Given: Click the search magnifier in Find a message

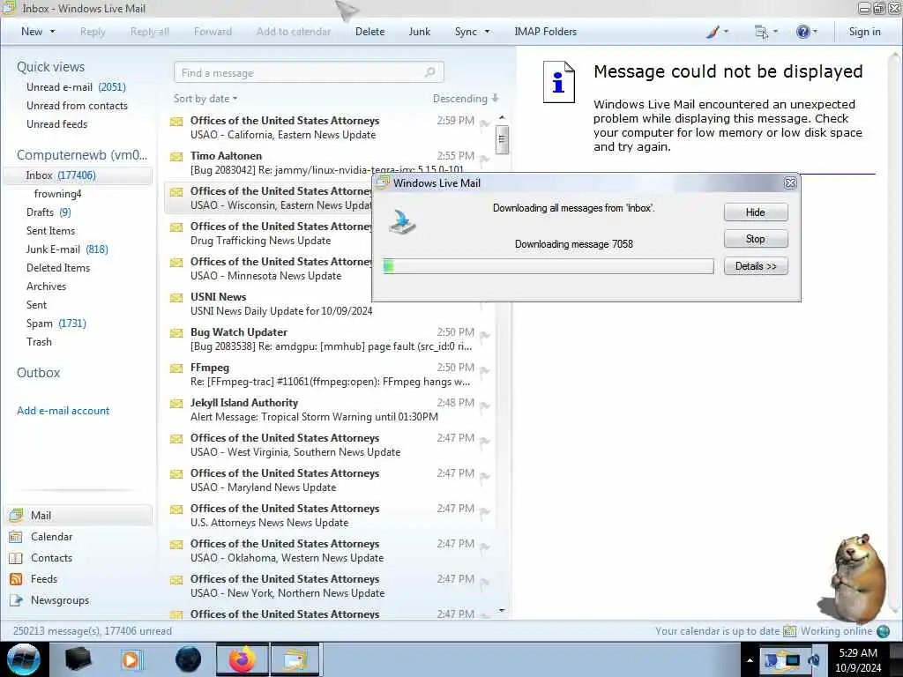Looking at the screenshot, I should 429,72.
